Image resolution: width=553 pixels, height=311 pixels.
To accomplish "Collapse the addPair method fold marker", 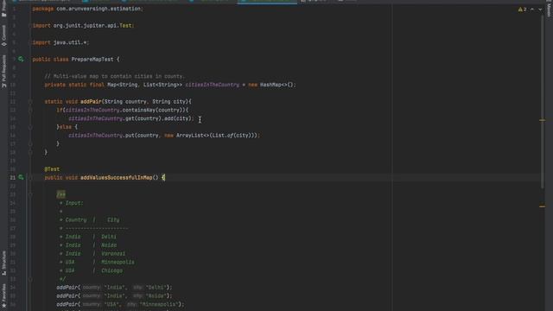I will 30,102.
